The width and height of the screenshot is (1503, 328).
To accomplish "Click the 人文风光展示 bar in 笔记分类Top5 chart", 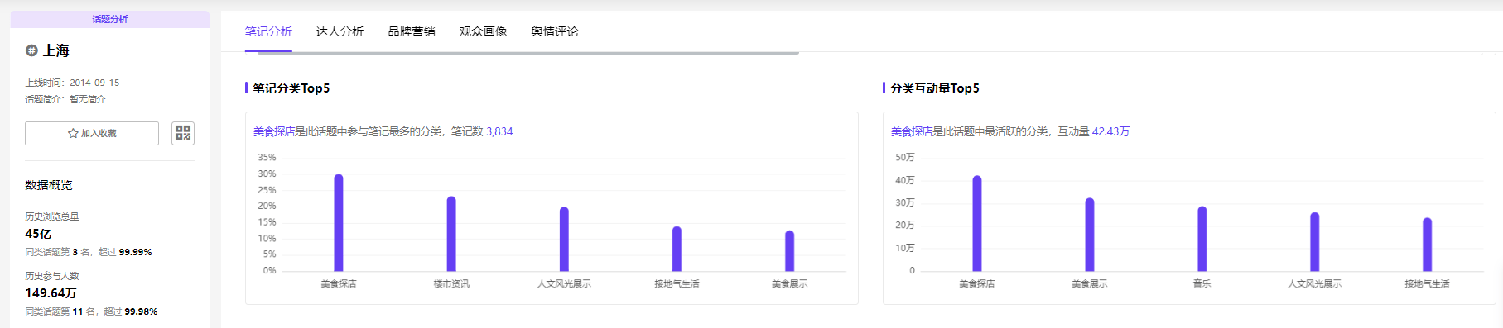I will (564, 239).
